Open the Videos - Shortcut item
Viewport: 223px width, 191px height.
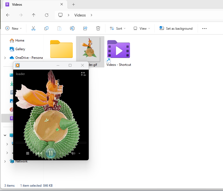click(119, 50)
